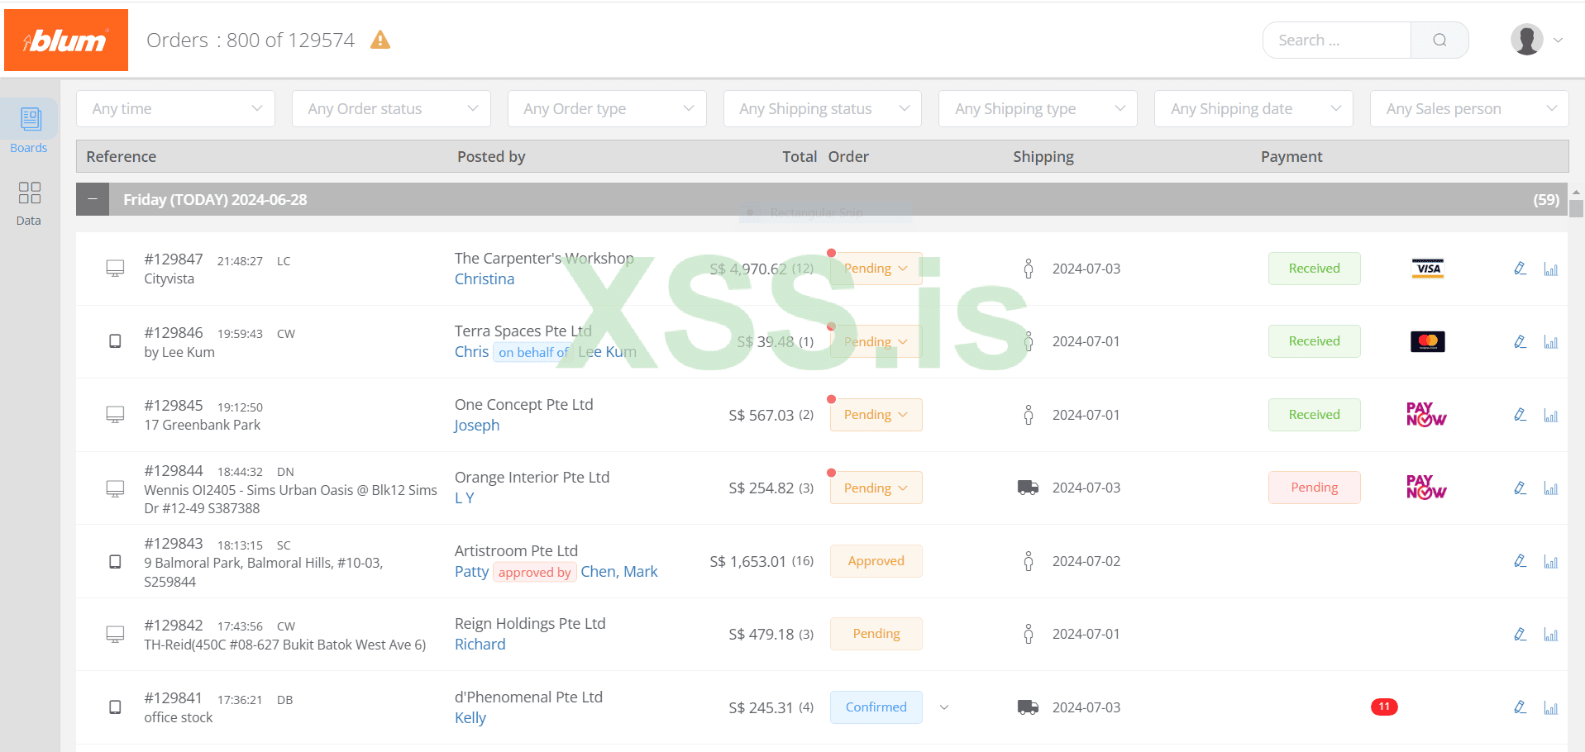Image resolution: width=1585 pixels, height=752 pixels.
Task: Expand the Any Shipping type dropdown
Action: 1038,108
